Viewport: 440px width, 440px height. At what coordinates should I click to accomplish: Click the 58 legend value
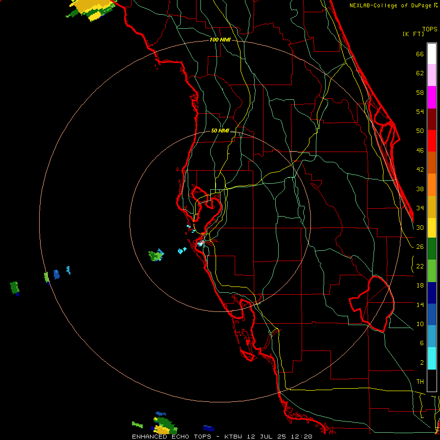(x=420, y=92)
